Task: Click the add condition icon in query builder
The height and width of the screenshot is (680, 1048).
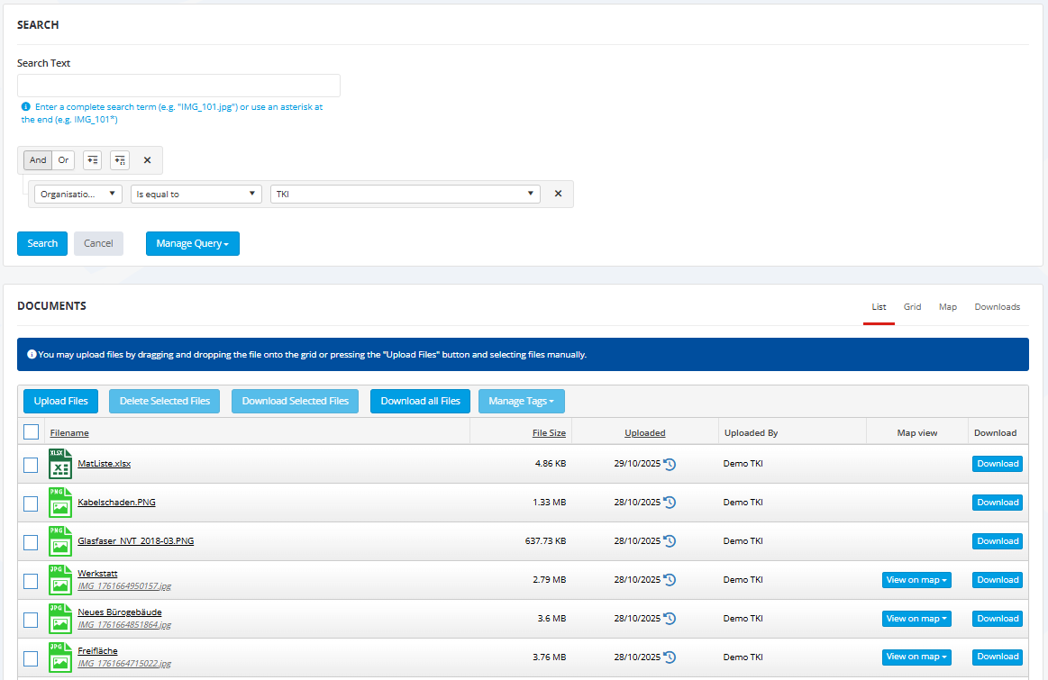Action: [92, 160]
